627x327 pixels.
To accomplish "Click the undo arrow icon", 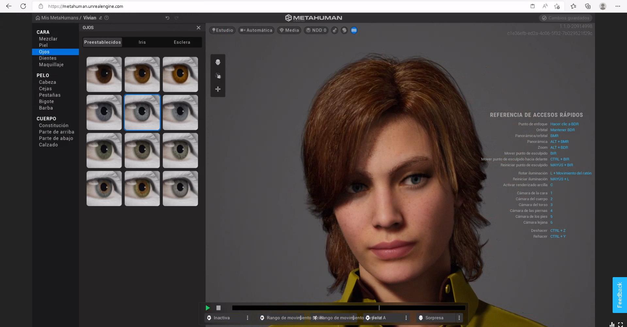I will tap(167, 18).
